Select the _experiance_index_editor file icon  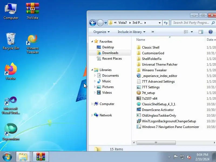point(139,76)
